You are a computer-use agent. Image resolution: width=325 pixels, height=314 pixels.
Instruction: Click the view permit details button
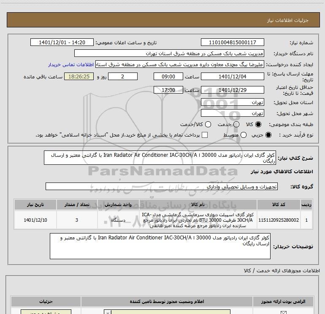[x=46, y=312]
